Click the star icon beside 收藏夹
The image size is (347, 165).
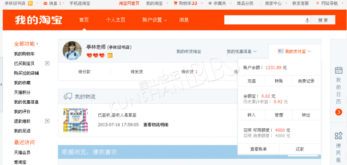pos(210,3)
